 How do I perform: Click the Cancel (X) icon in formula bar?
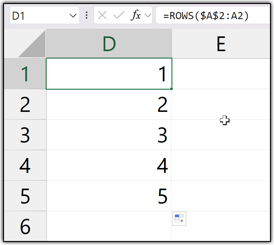point(102,15)
